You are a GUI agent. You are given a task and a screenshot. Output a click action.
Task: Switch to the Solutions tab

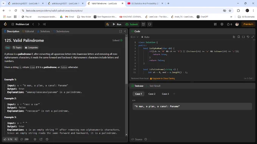click(x=43, y=31)
